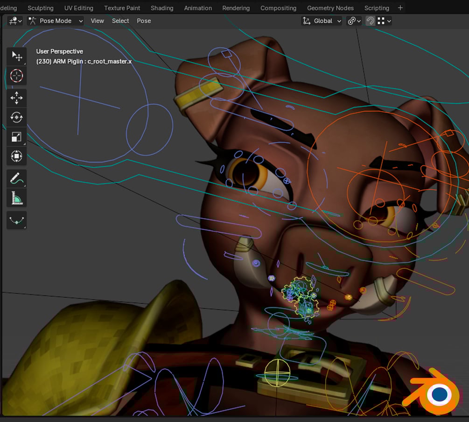Image resolution: width=469 pixels, height=422 pixels.
Task: Select the Scale tool
Action: tap(17, 137)
